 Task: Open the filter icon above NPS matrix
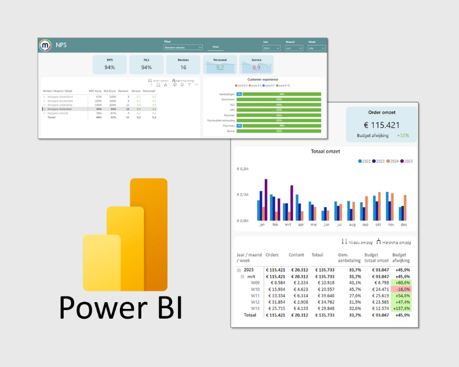coord(189,84)
